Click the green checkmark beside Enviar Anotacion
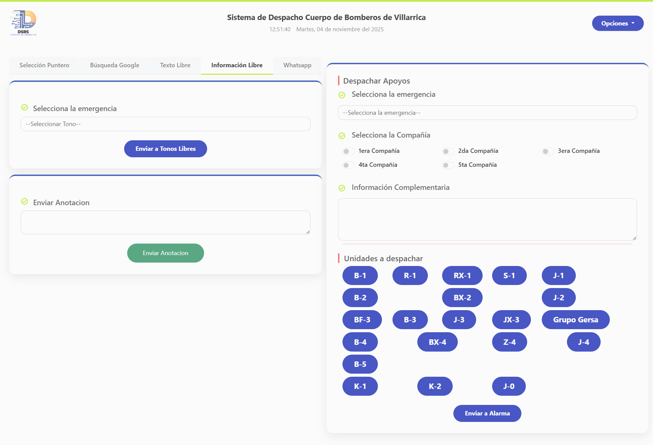Image resolution: width=653 pixels, height=445 pixels. [x=24, y=201]
